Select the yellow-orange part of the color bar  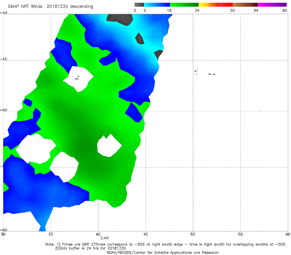click(208, 5)
